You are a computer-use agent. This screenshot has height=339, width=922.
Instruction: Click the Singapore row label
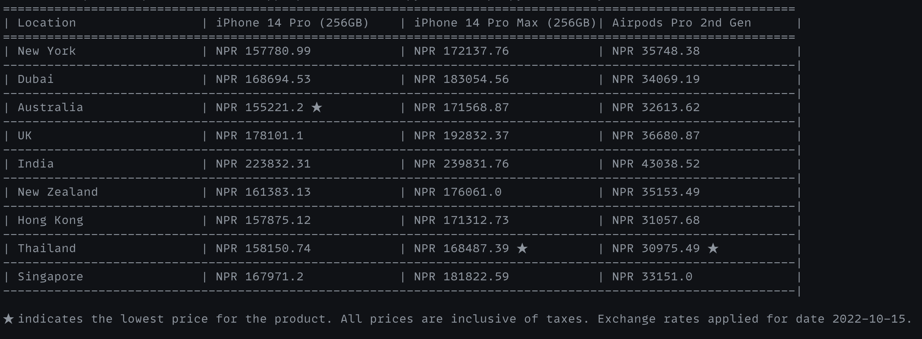(x=51, y=276)
